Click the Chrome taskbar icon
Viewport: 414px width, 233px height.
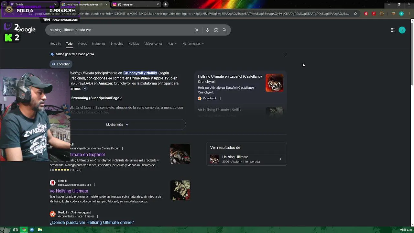24,230
